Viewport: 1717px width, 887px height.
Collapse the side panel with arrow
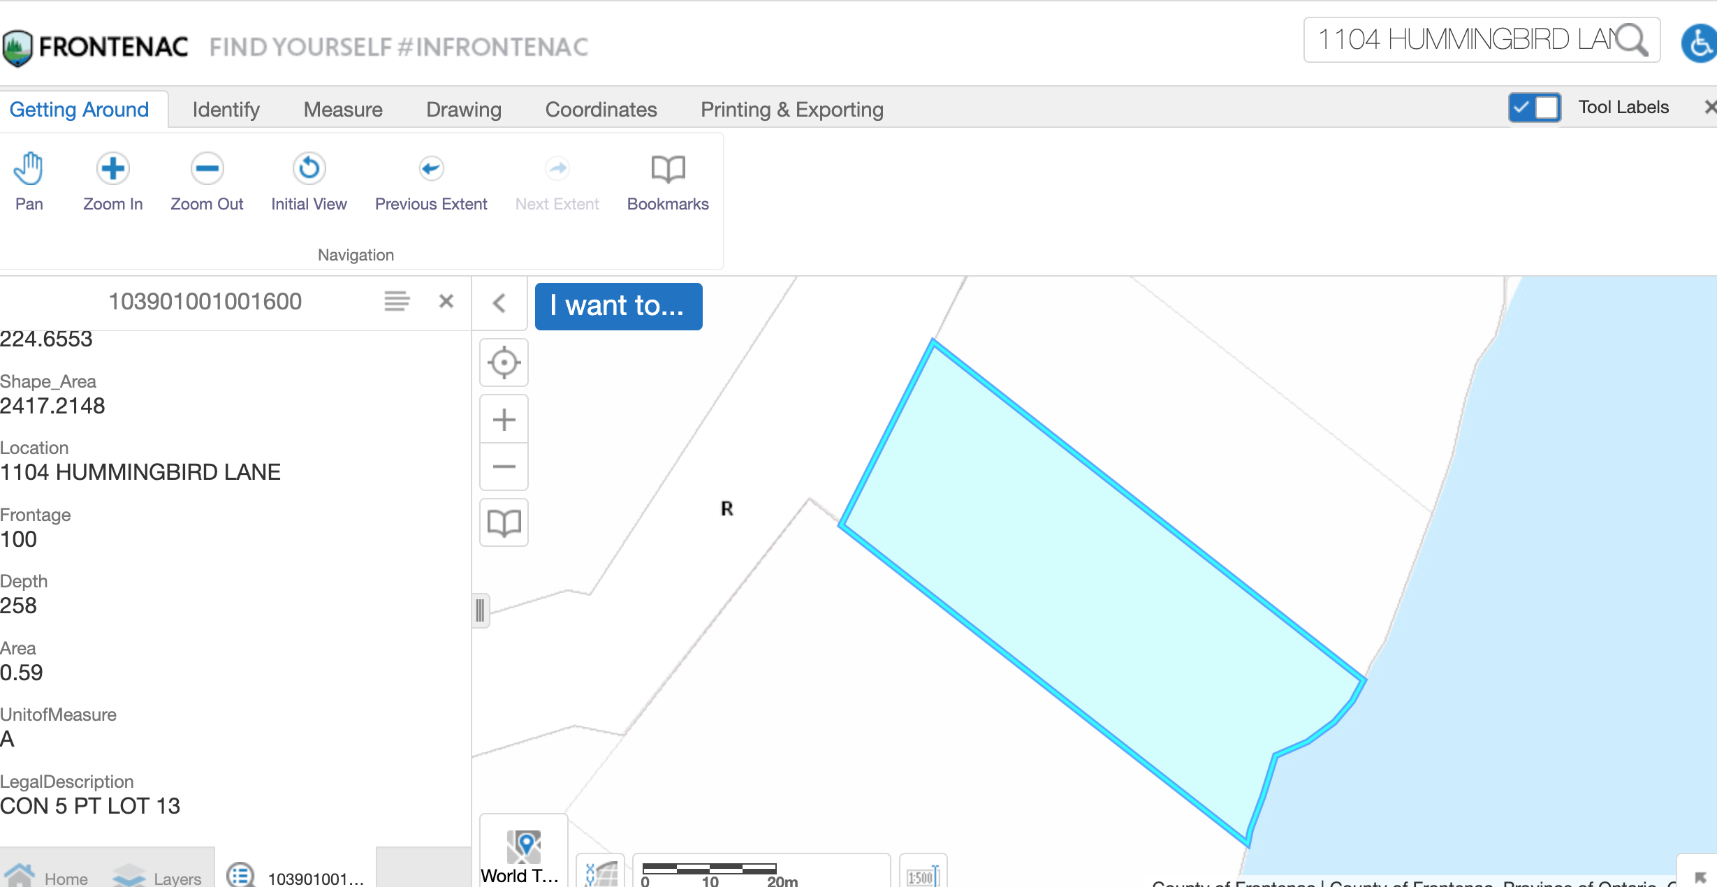[x=499, y=303]
